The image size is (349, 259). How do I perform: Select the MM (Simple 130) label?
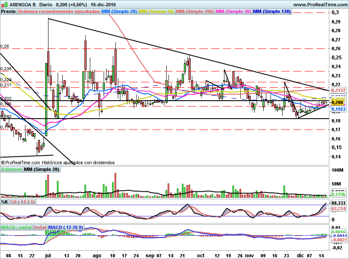[272, 11]
